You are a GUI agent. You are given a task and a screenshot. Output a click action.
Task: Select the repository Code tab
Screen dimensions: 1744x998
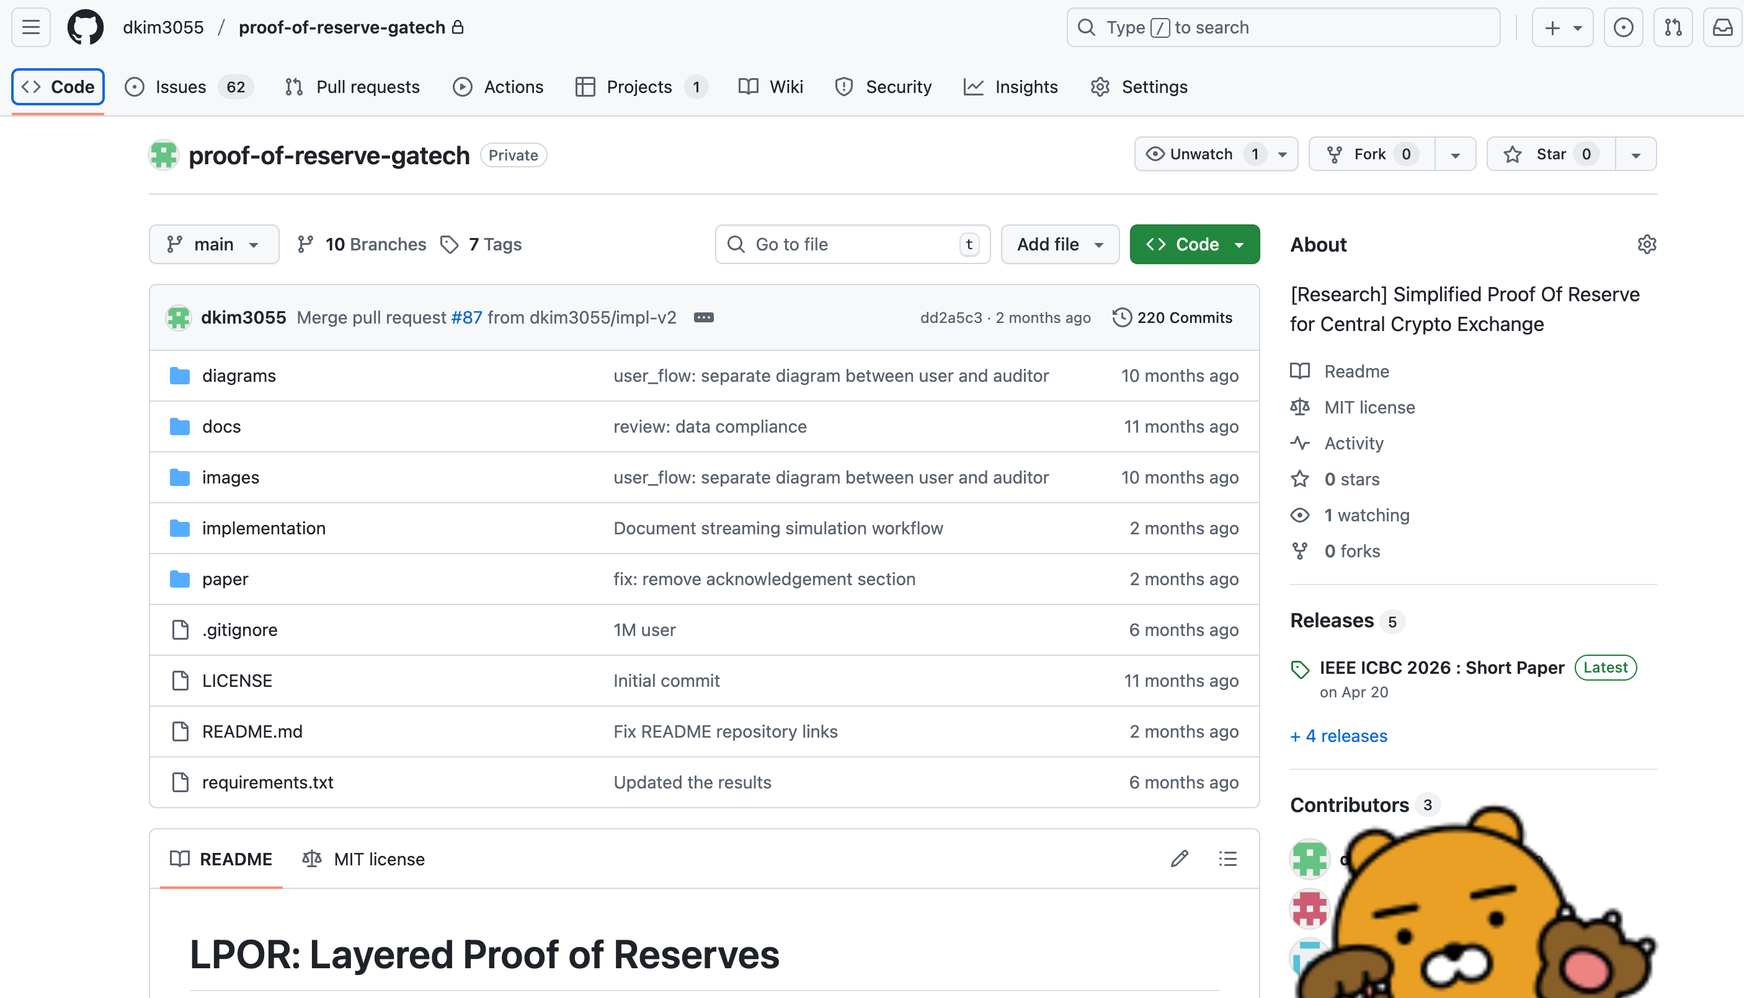[x=58, y=87]
